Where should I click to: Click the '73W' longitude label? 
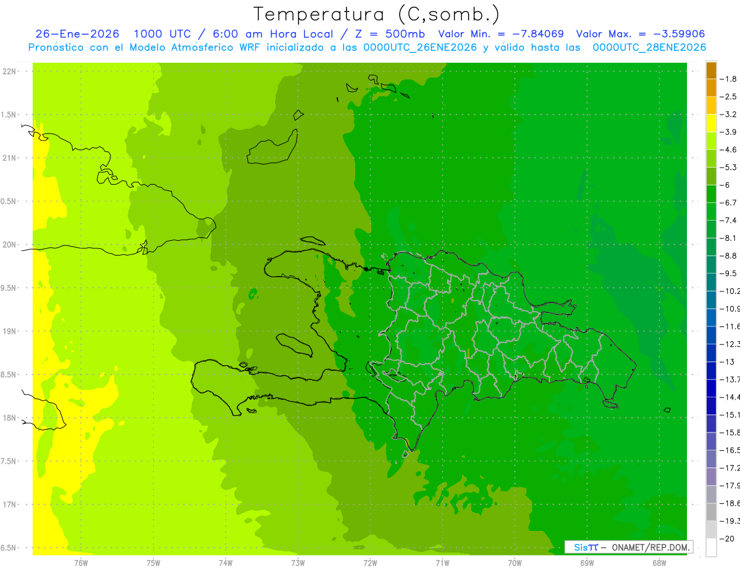(298, 562)
